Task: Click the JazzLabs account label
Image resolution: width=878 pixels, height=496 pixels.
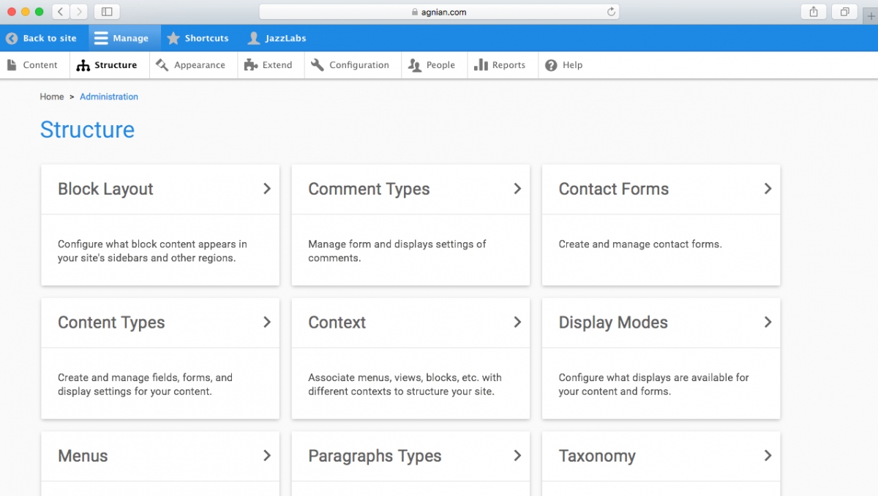Action: tap(286, 38)
